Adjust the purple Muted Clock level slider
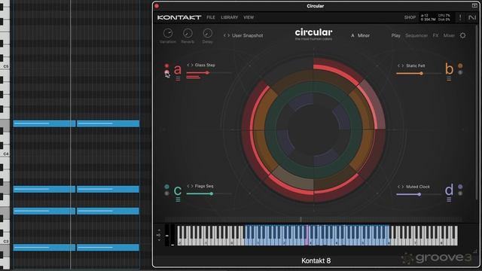482x271 pixels. coord(419,194)
